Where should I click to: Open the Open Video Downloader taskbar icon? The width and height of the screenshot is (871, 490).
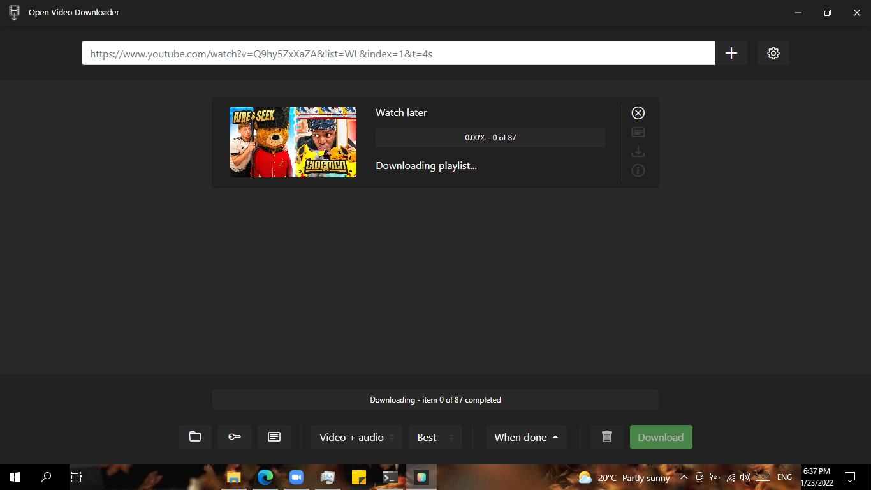point(421,477)
